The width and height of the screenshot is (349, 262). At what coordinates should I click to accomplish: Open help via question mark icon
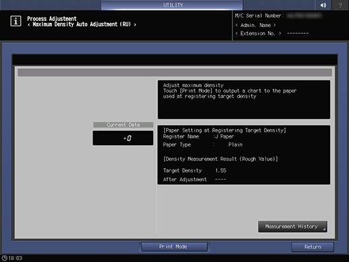tap(340, 5)
